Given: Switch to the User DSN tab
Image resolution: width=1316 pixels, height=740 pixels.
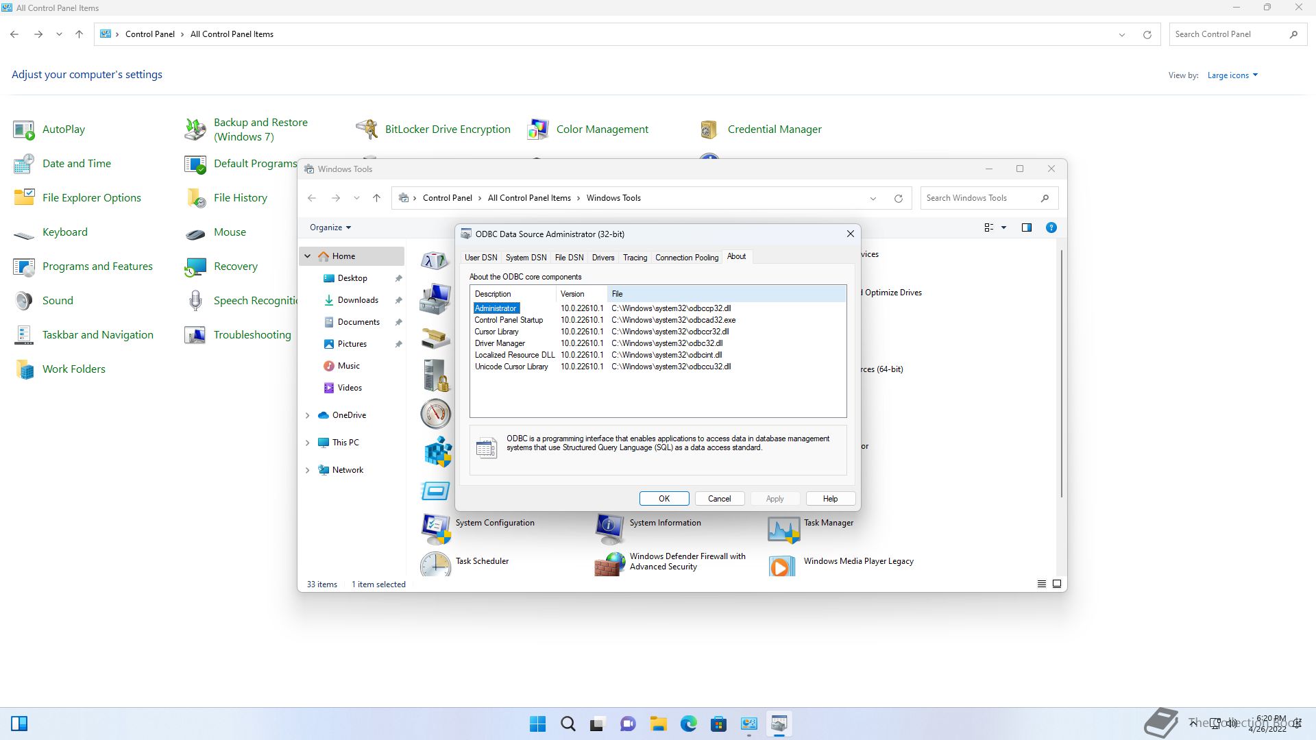Looking at the screenshot, I should point(480,258).
